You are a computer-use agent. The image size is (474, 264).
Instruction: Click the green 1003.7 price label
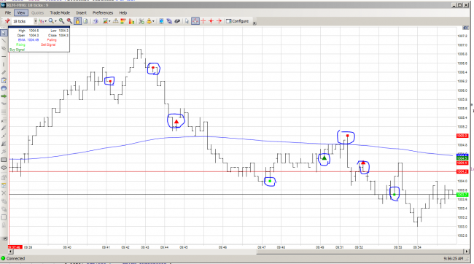pos(462,195)
